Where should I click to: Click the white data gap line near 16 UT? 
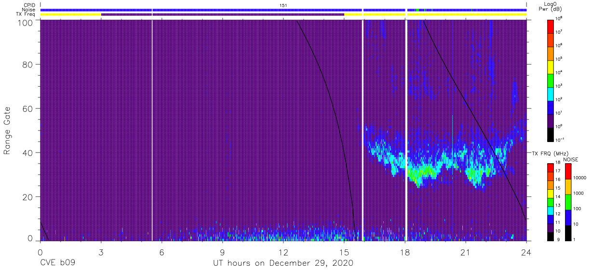[363, 130]
